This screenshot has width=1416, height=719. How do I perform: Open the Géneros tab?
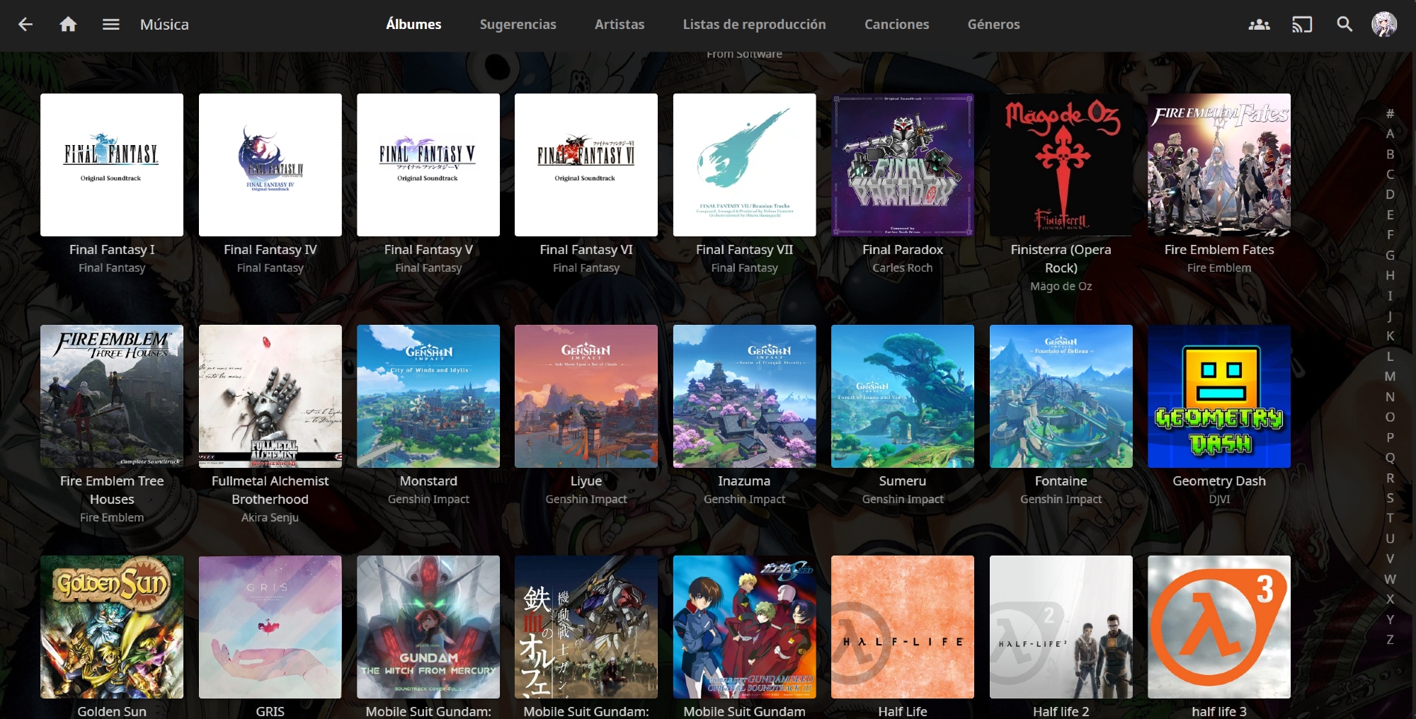993,25
